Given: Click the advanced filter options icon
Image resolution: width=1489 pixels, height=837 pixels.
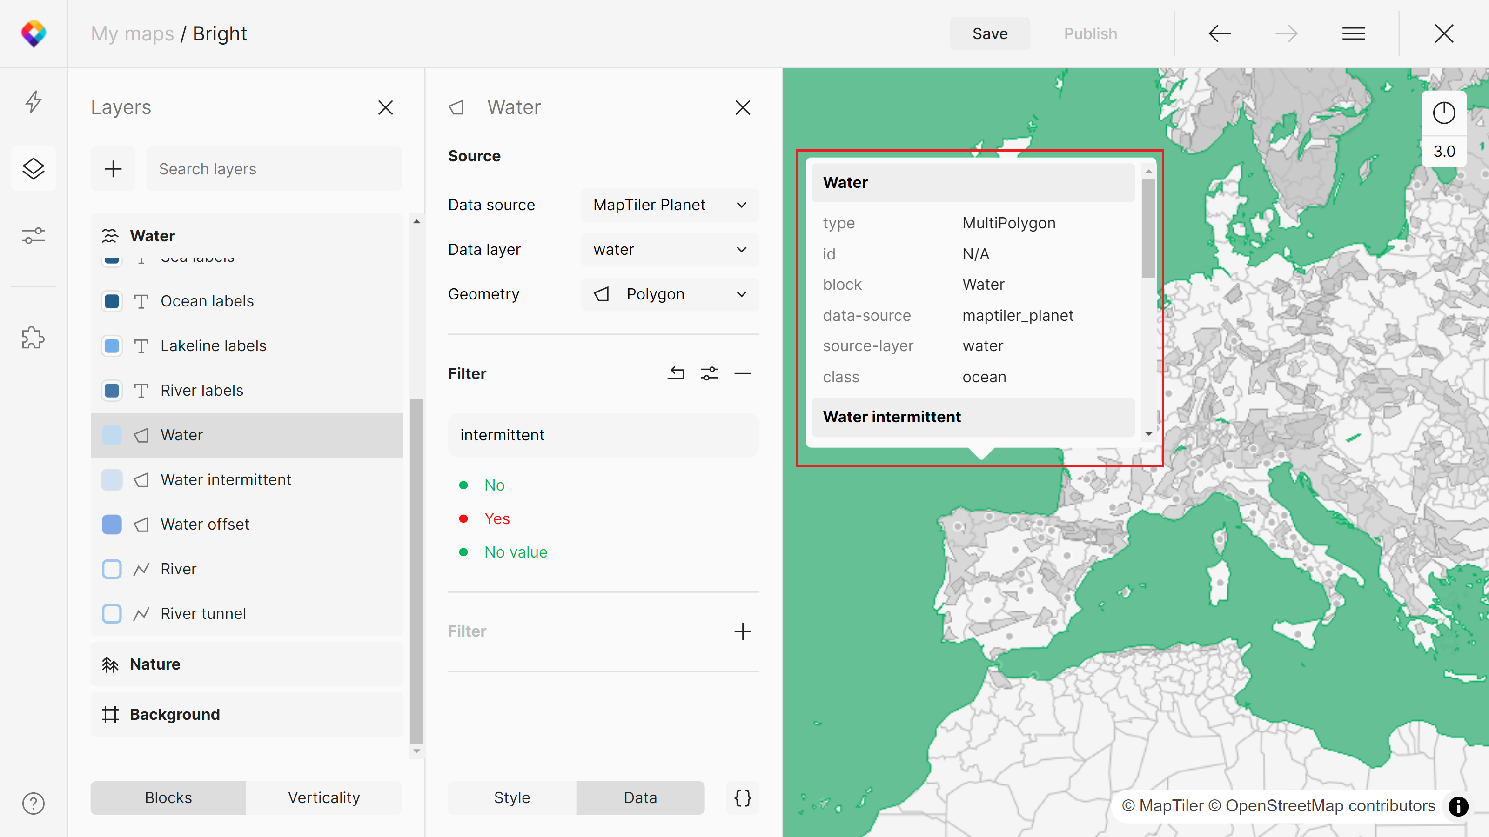Looking at the screenshot, I should [710, 372].
